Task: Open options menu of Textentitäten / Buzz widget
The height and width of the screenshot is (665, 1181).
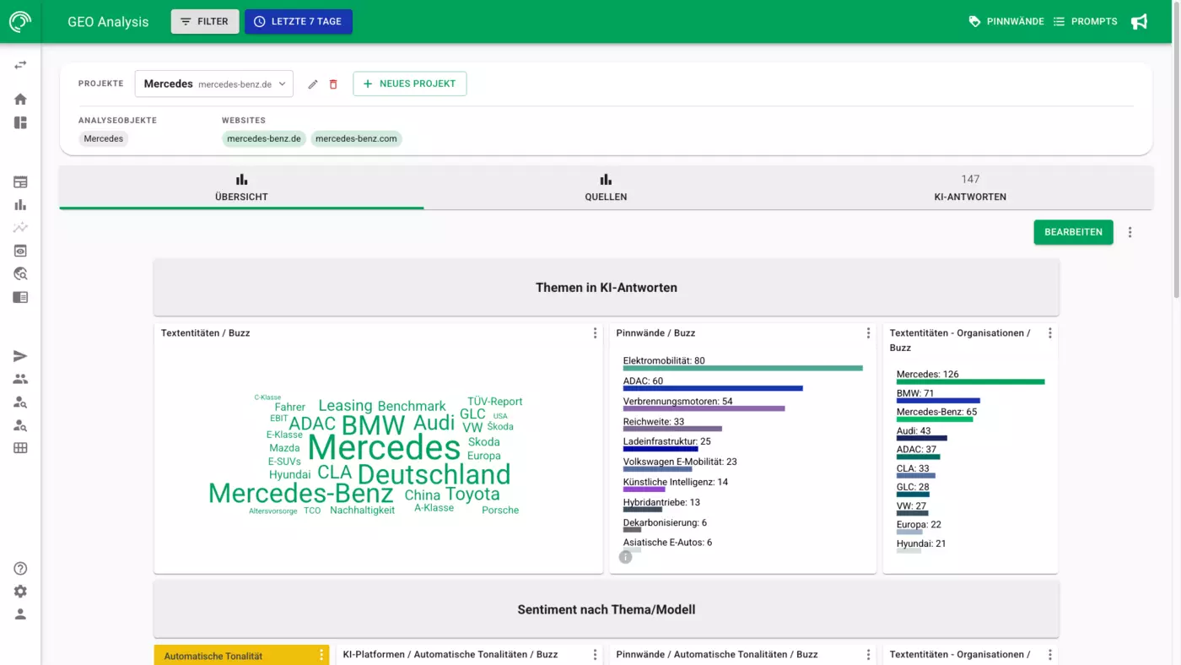Action: click(595, 333)
